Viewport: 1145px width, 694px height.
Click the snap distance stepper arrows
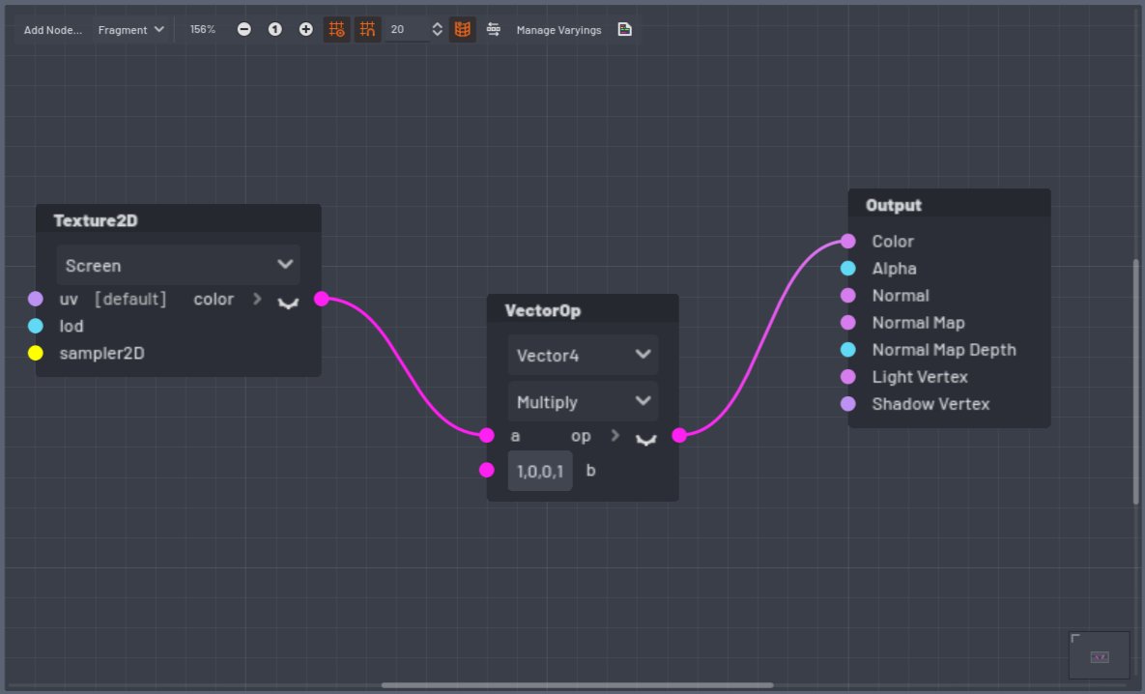pyautogui.click(x=437, y=30)
